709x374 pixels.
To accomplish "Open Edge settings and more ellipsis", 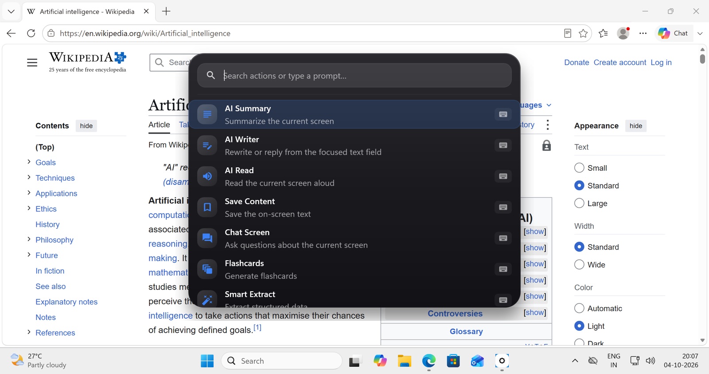I will point(643,33).
